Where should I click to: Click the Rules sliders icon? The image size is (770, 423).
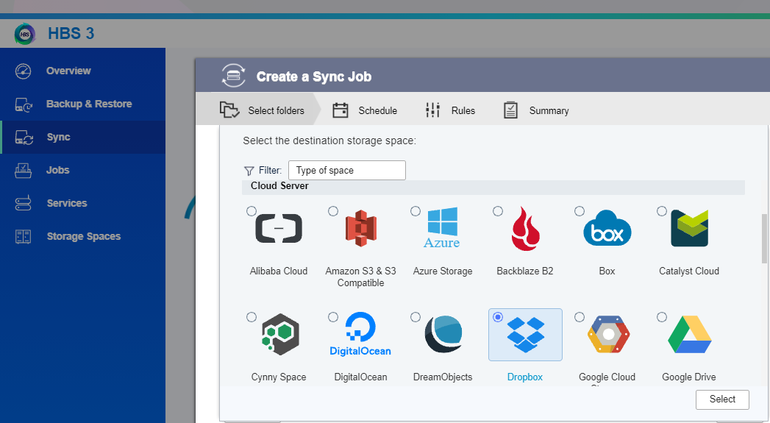(432, 110)
